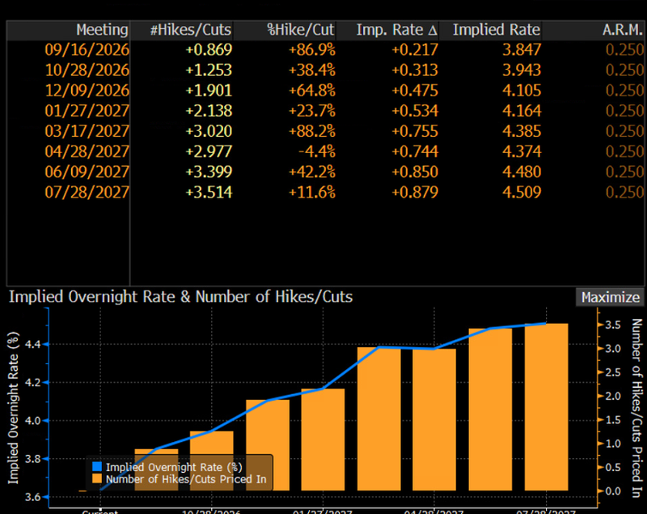
Task: Select the +0.217 implied rate change
Action: [415, 50]
